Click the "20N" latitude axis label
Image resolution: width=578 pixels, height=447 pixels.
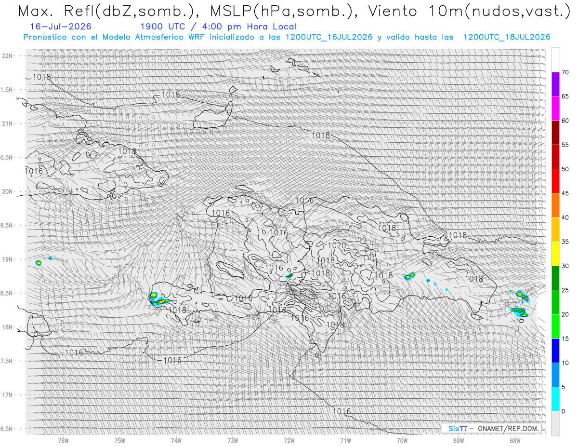(x=8, y=191)
